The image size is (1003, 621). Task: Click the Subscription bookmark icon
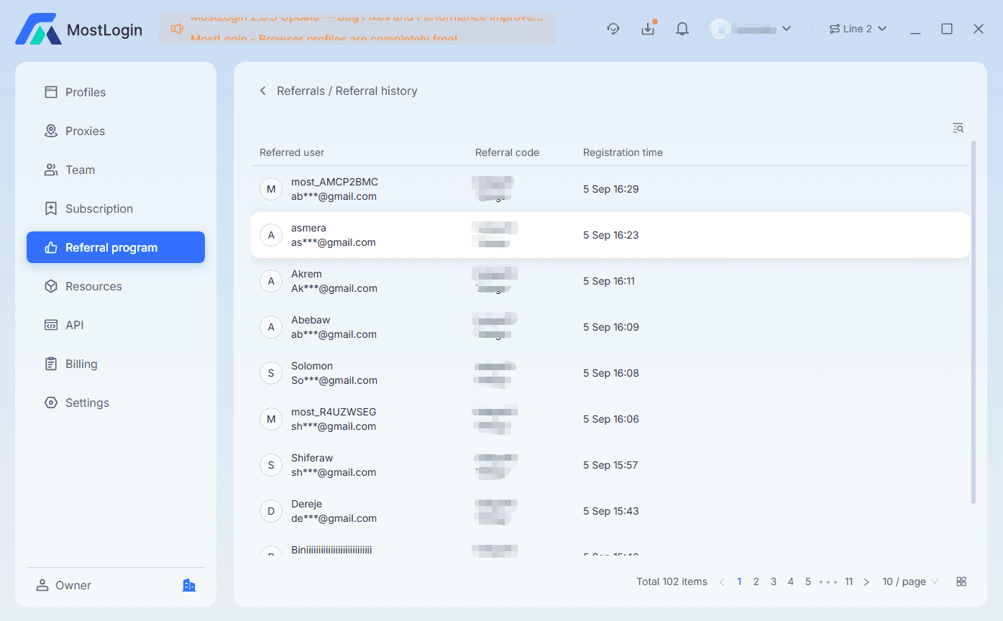click(51, 208)
